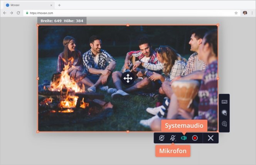Click the address bar with movavi.com
The width and height of the screenshot is (256, 165).
132,13
